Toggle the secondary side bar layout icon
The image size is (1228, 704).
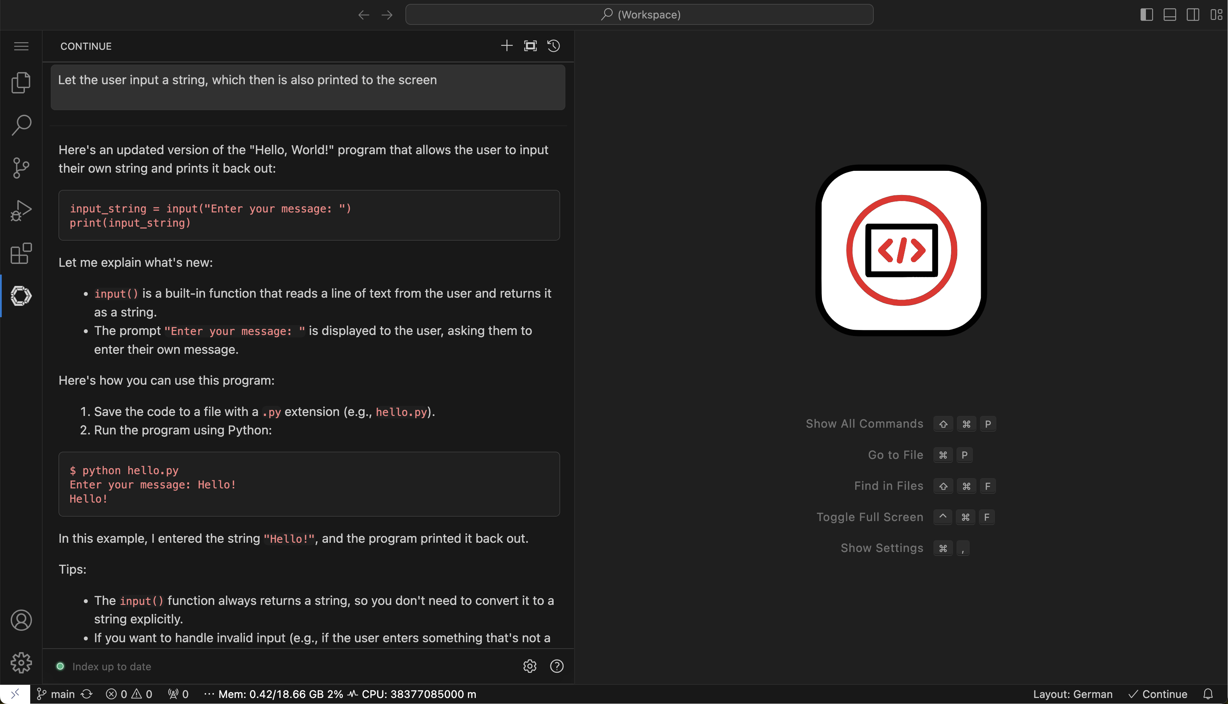pyautogui.click(x=1193, y=15)
